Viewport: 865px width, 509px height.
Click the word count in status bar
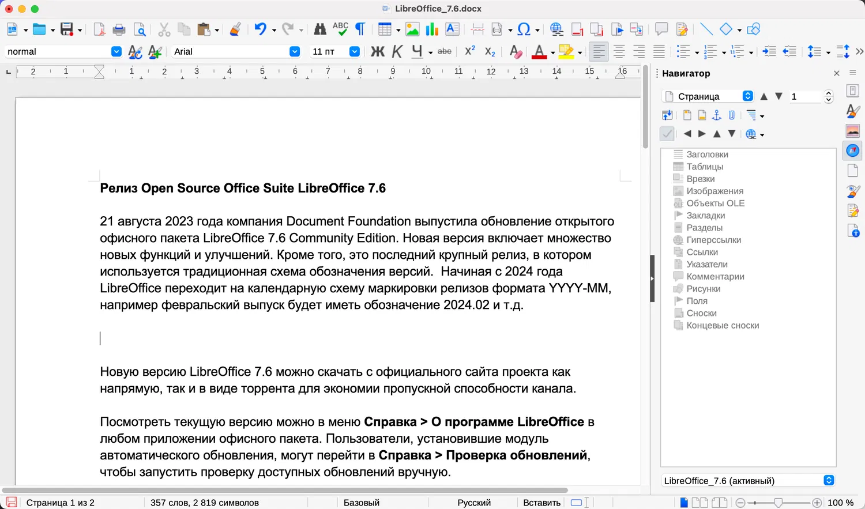coord(204,503)
